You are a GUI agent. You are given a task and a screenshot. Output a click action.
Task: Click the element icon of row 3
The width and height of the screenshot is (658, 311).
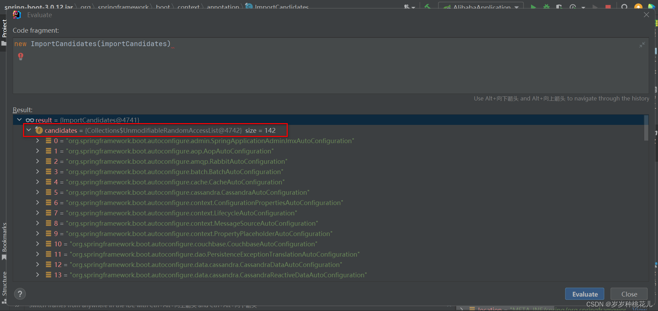click(49, 172)
